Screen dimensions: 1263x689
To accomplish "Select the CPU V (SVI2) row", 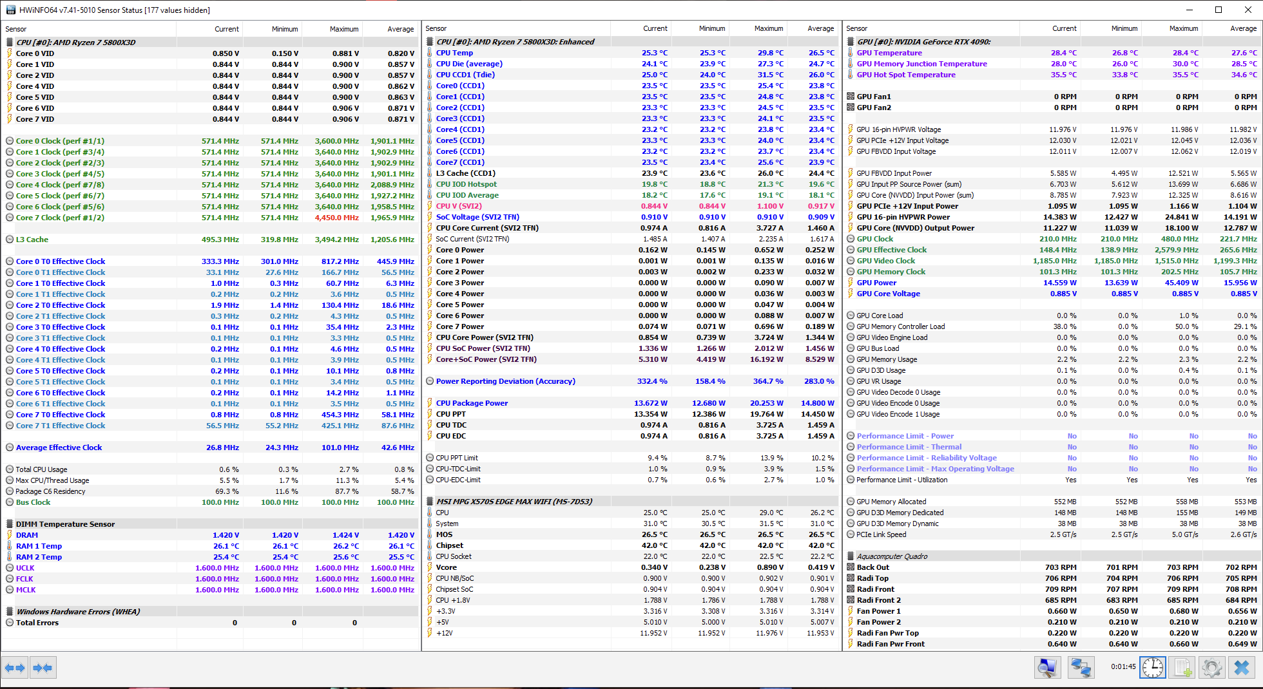I will click(631, 206).
